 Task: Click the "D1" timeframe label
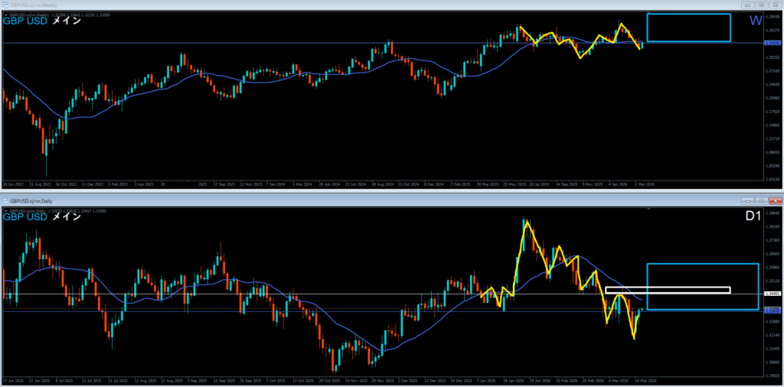(753, 216)
